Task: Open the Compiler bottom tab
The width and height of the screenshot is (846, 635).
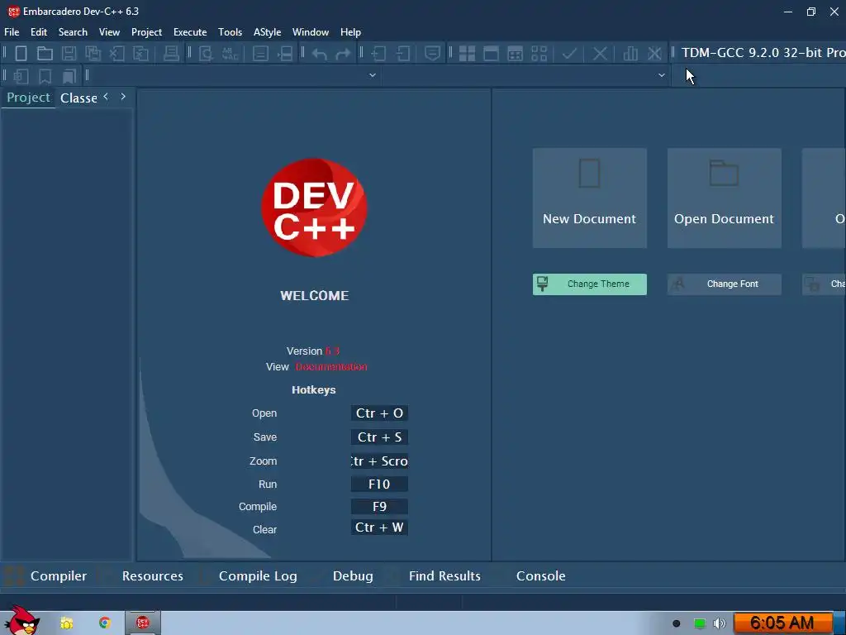Action: tap(59, 576)
